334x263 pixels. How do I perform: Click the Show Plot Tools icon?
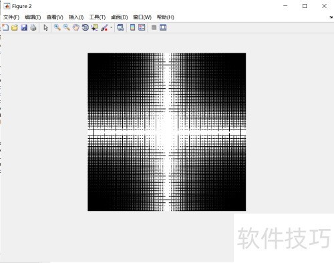(163, 27)
